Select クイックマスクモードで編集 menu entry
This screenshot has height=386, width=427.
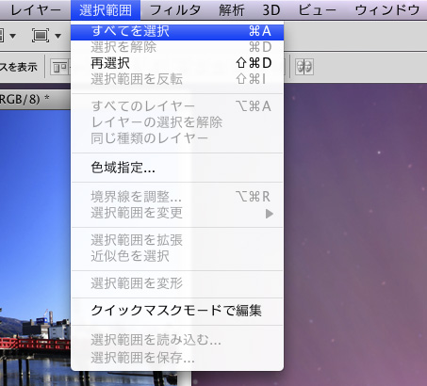pos(177,311)
